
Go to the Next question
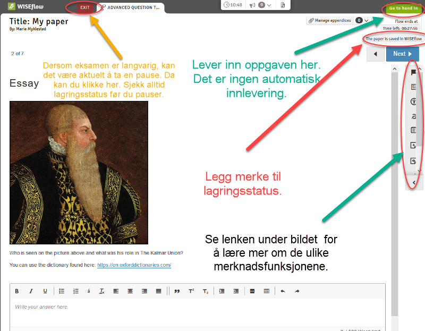403,54
